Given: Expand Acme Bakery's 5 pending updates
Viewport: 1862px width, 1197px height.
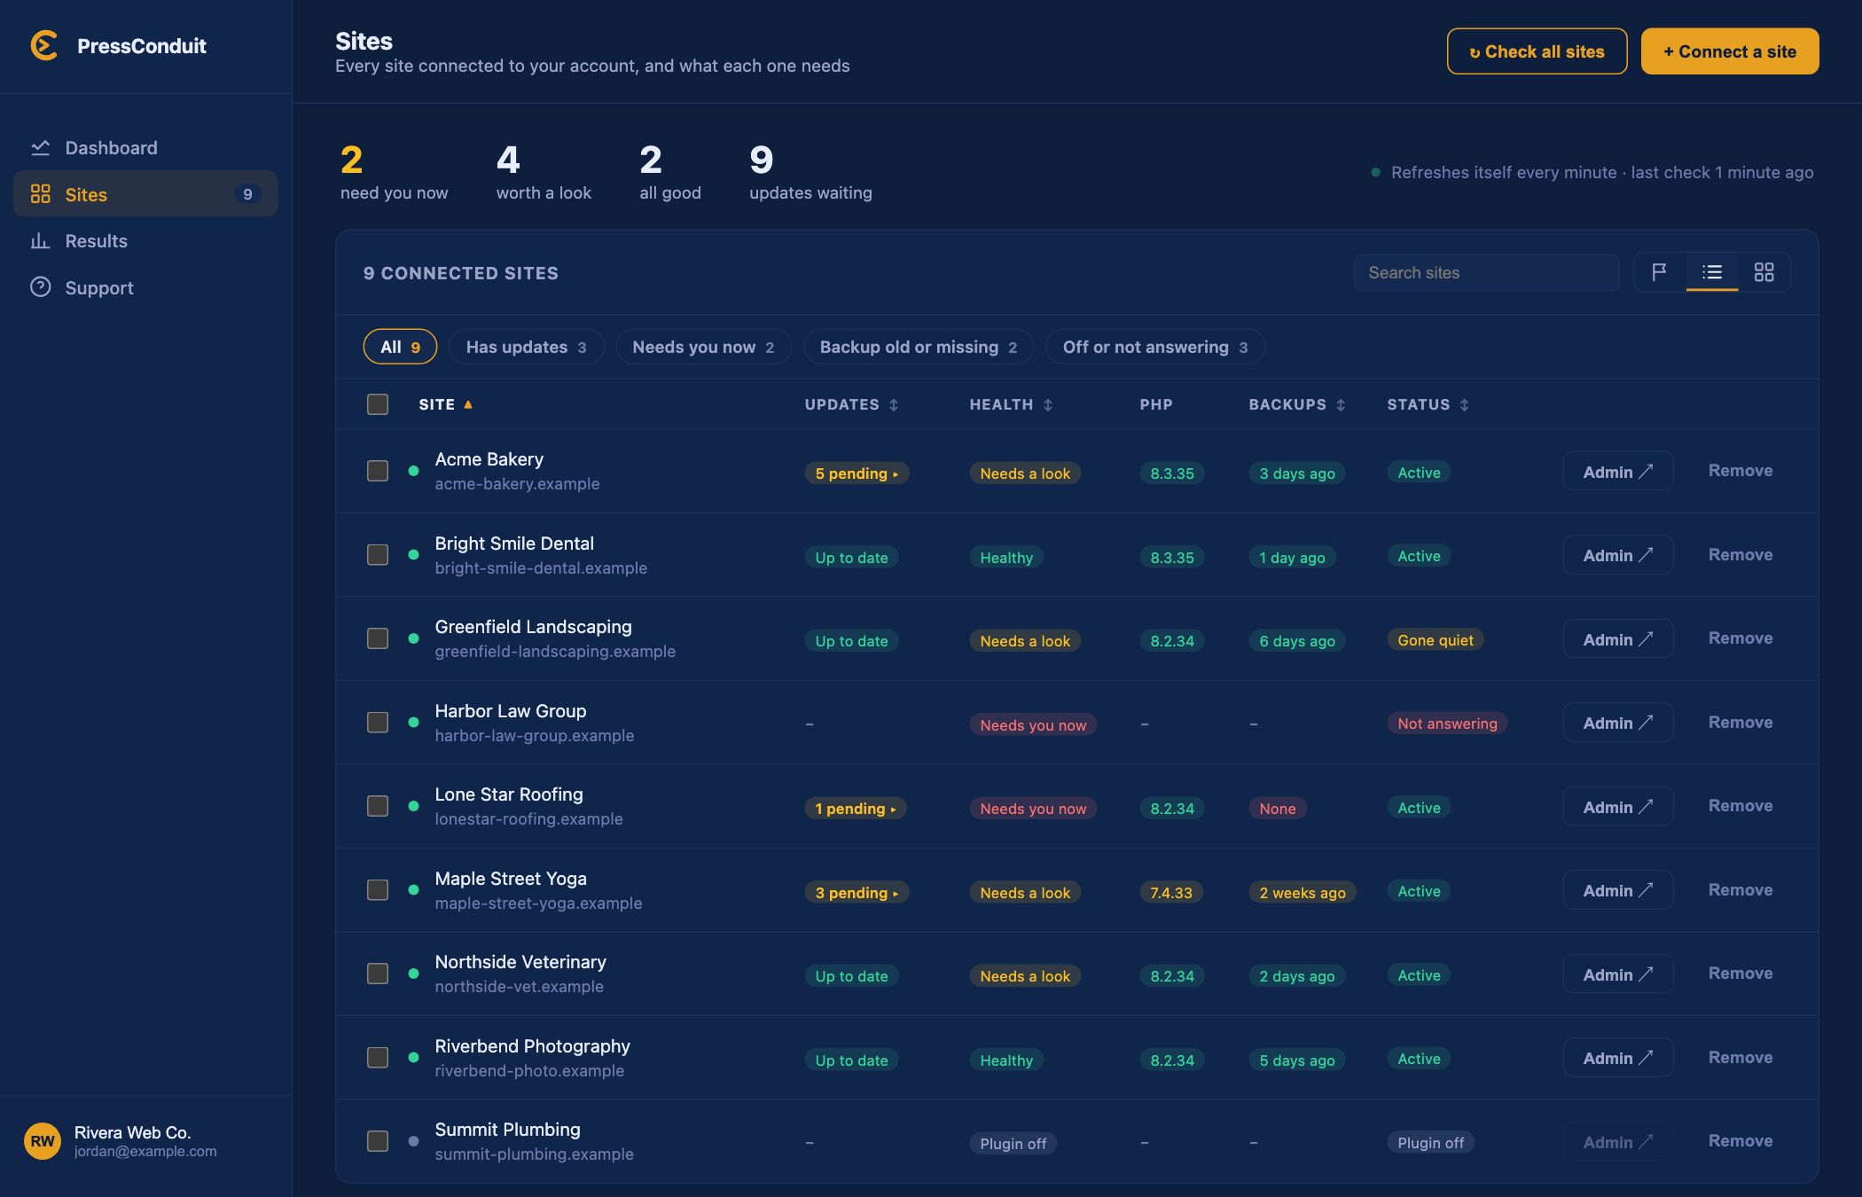Looking at the screenshot, I should tap(857, 473).
